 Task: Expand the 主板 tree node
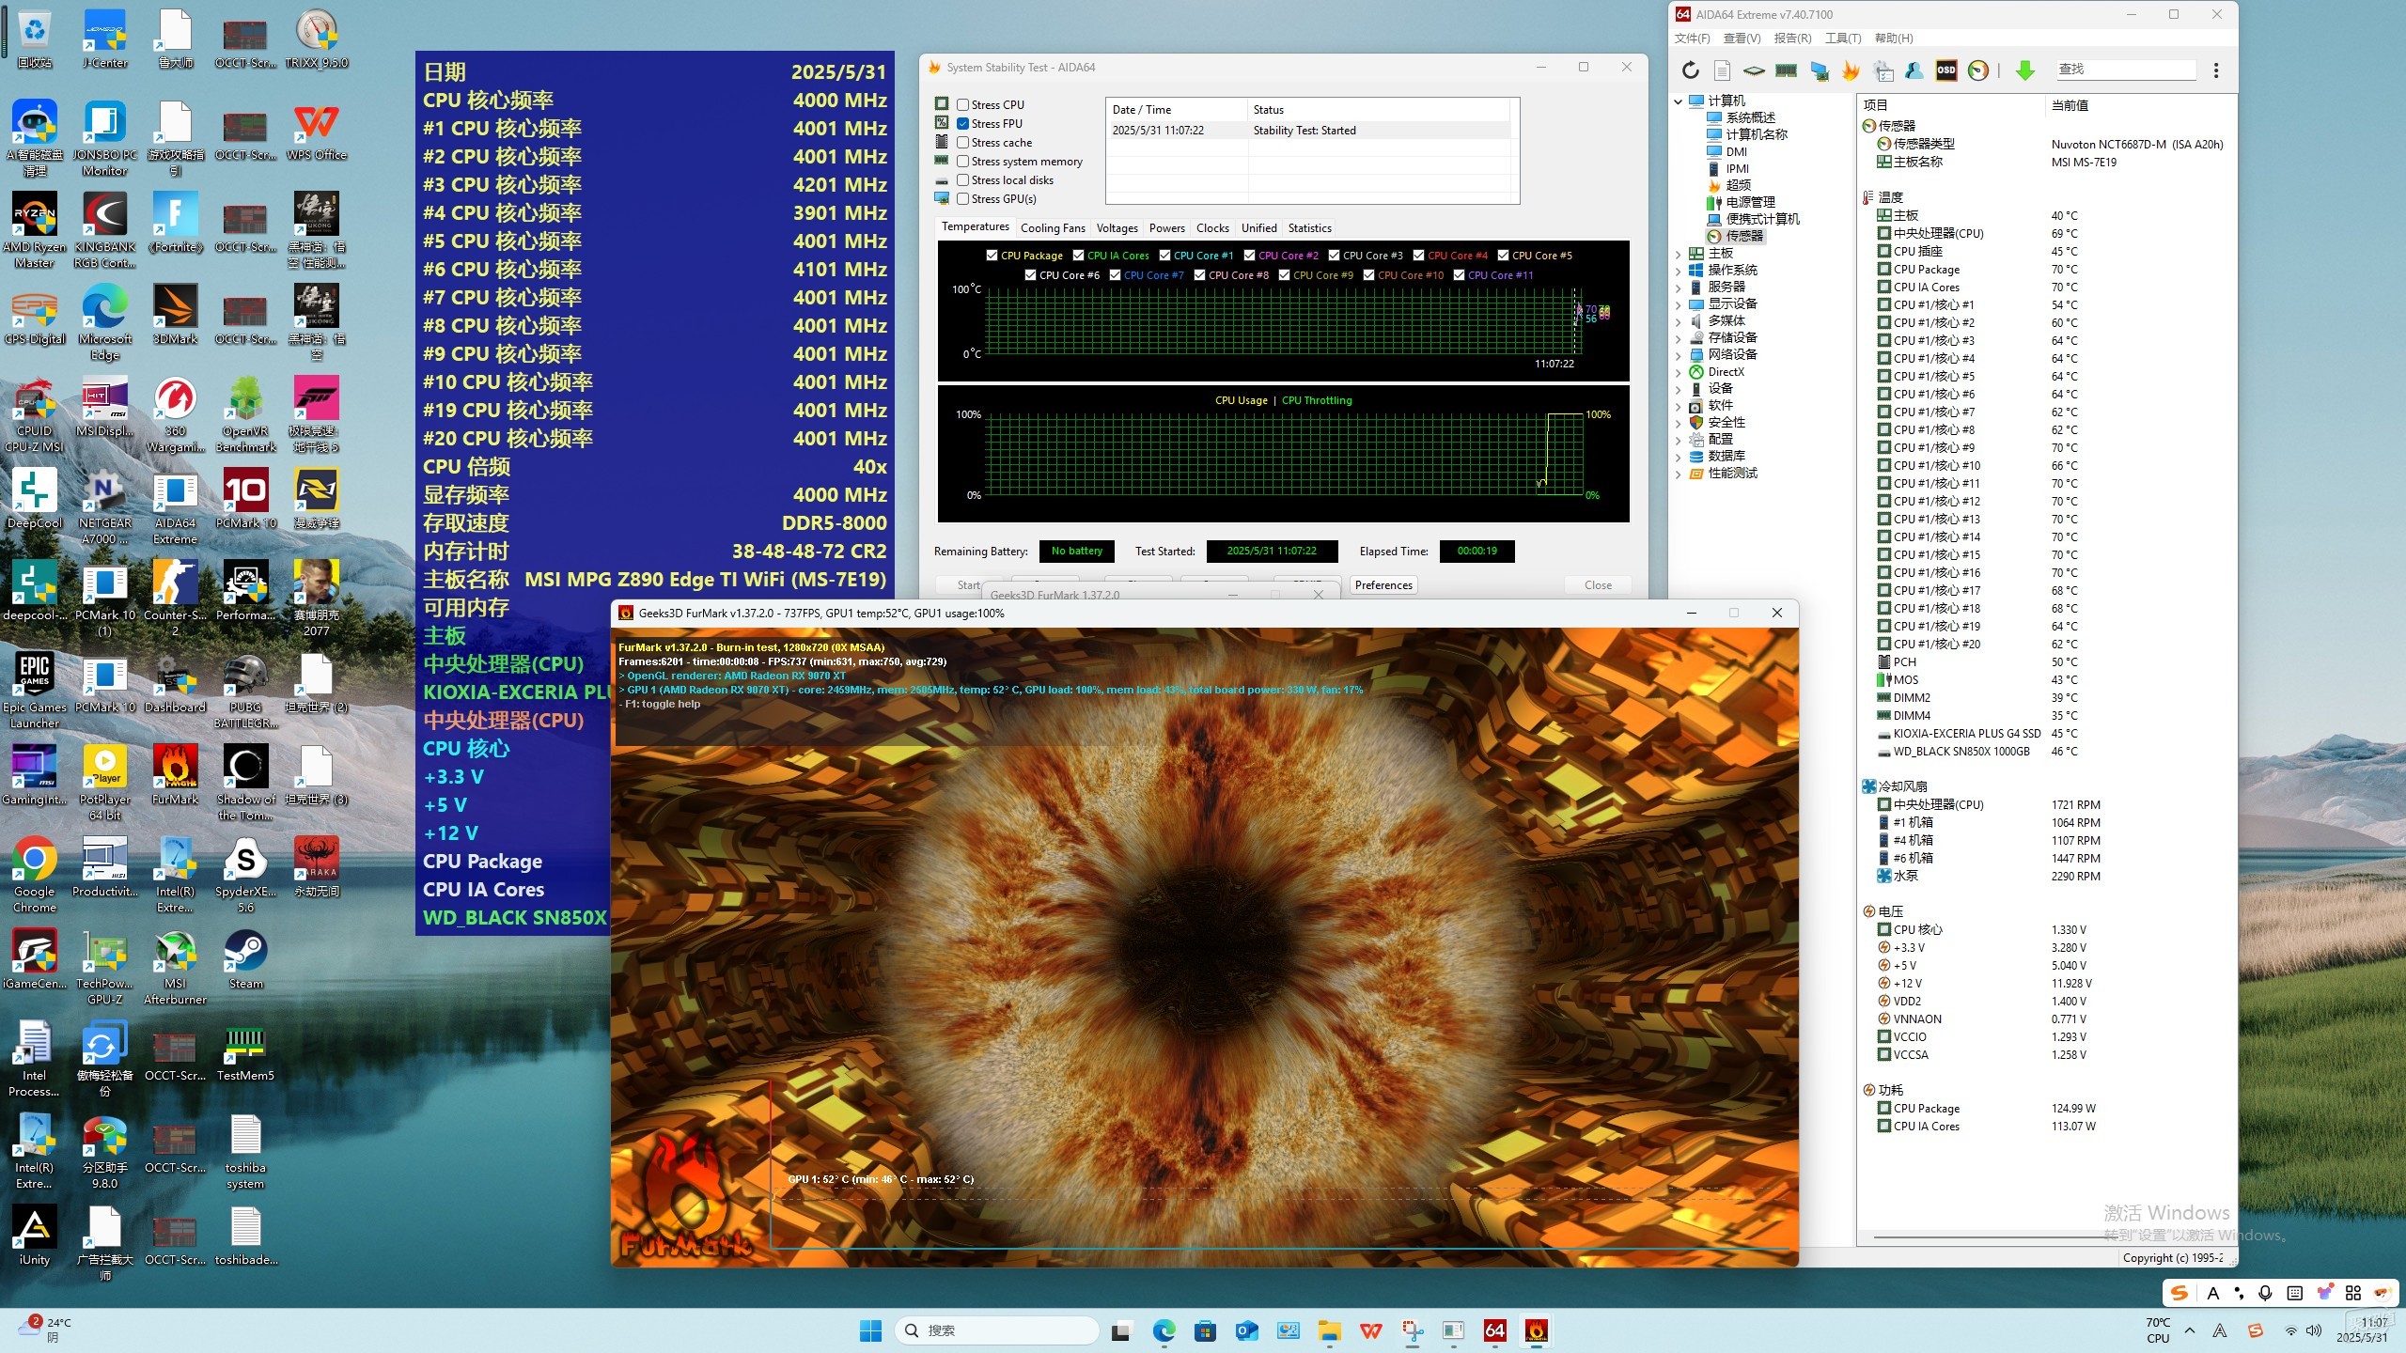point(1679,254)
